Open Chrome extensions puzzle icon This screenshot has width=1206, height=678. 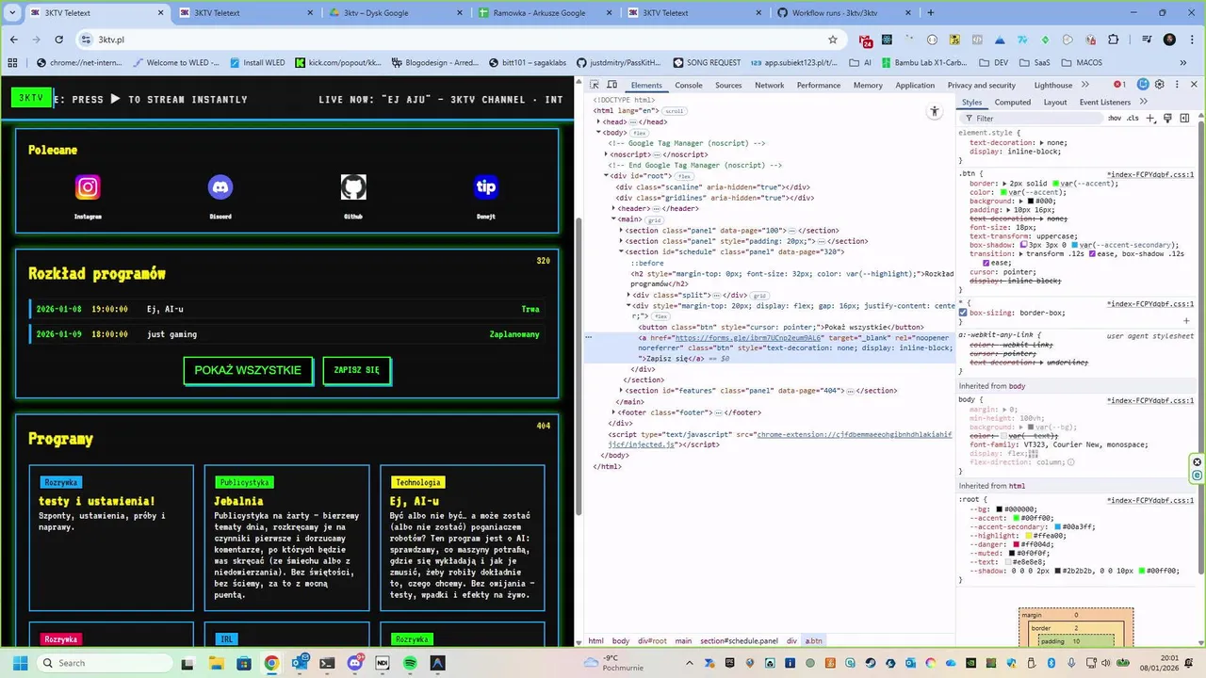pyautogui.click(x=1114, y=40)
